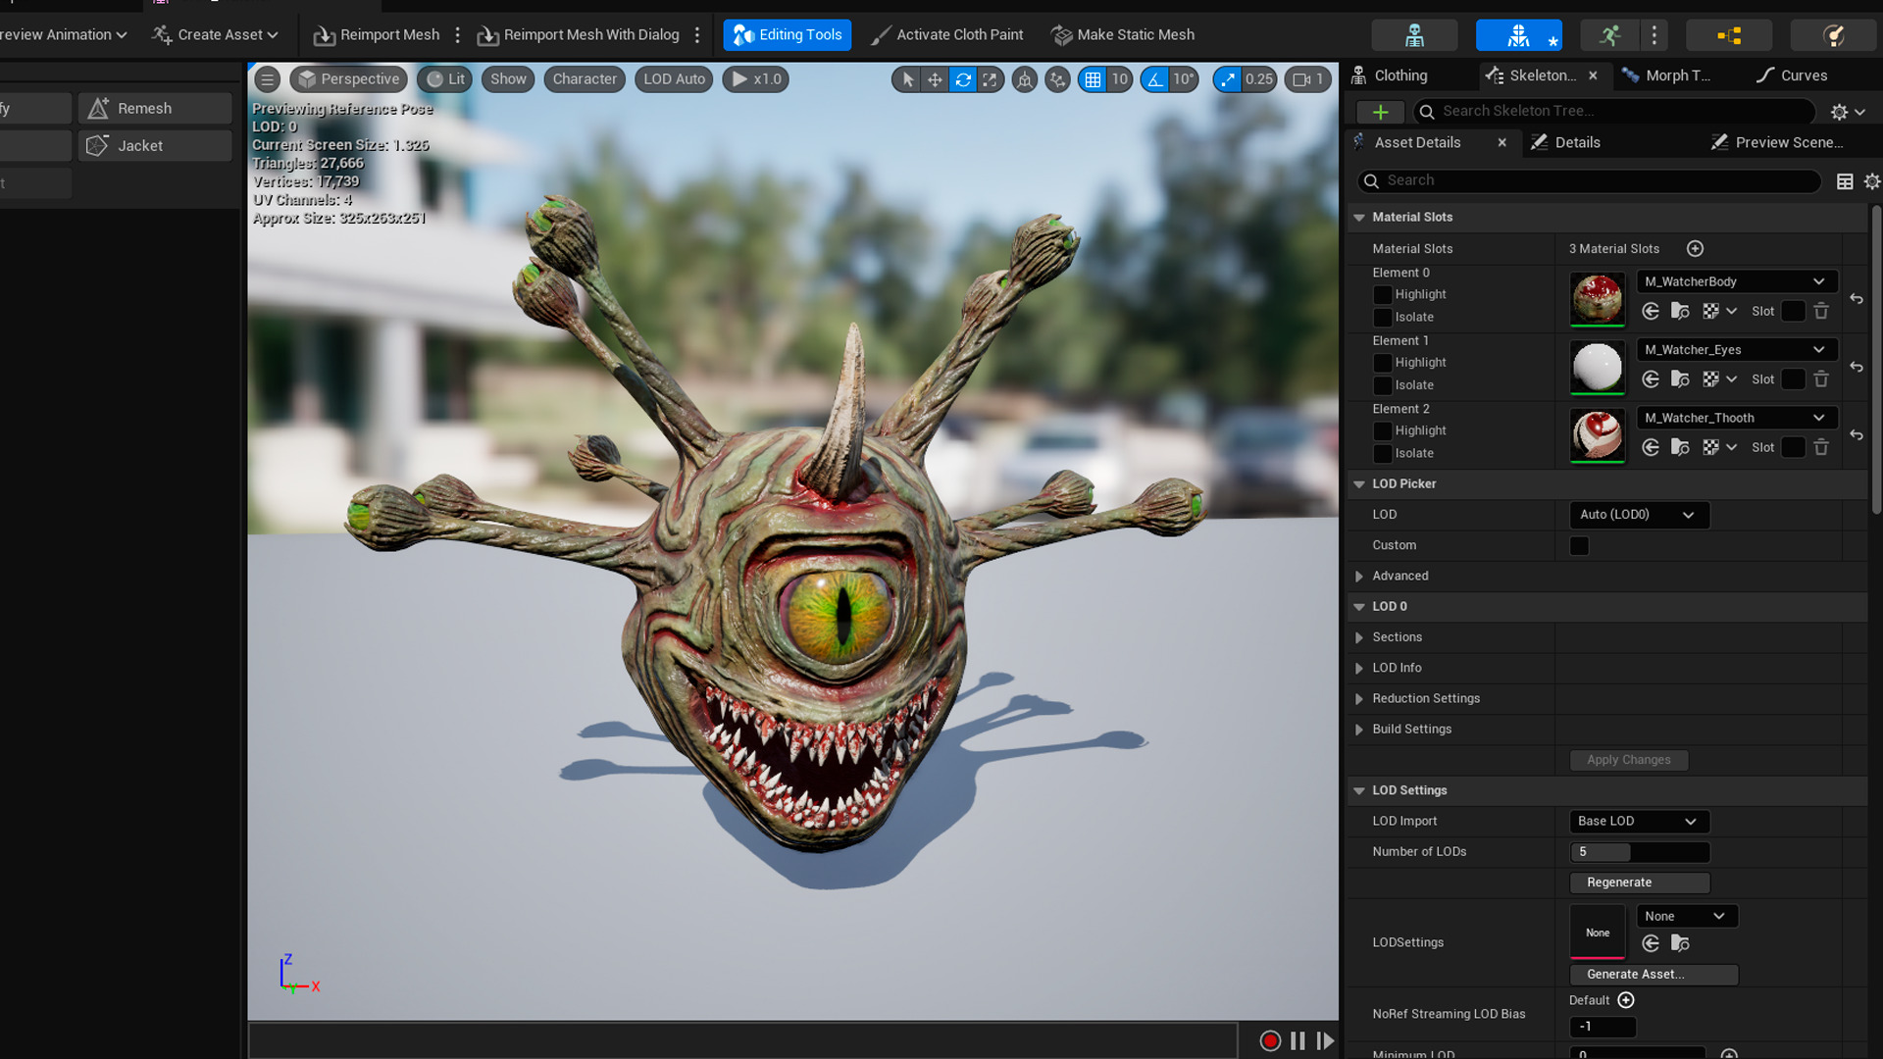The height and width of the screenshot is (1059, 1883).
Task: Activate the Select mode cursor tool
Action: pyautogui.click(x=908, y=79)
